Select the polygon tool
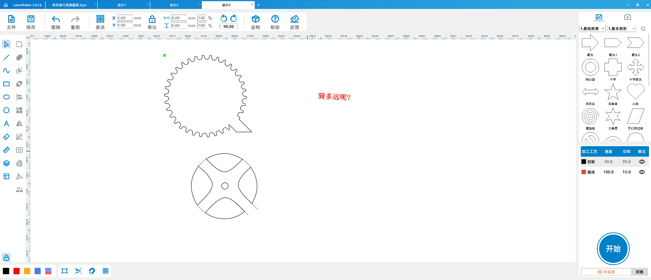651x280 pixels. point(7,110)
